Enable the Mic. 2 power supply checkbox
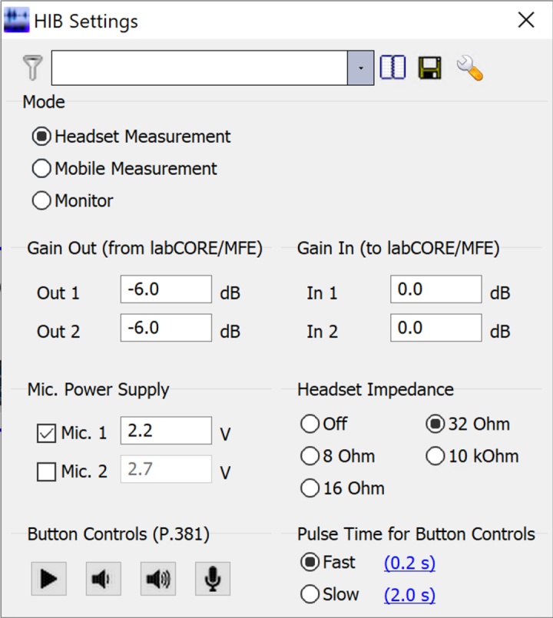Screen dimensions: 553x618 click(46, 471)
